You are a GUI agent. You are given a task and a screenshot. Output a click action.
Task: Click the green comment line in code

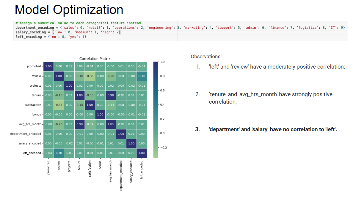(x=78, y=23)
